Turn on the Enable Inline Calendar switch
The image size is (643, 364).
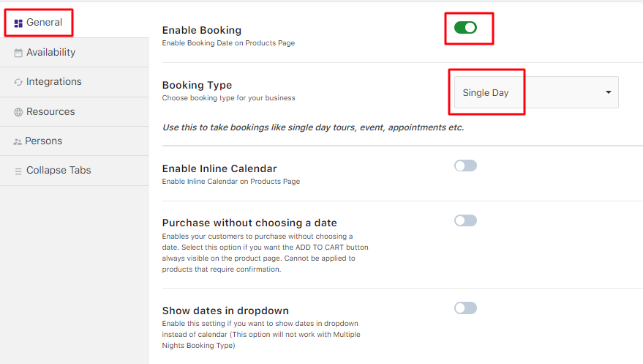(x=465, y=166)
